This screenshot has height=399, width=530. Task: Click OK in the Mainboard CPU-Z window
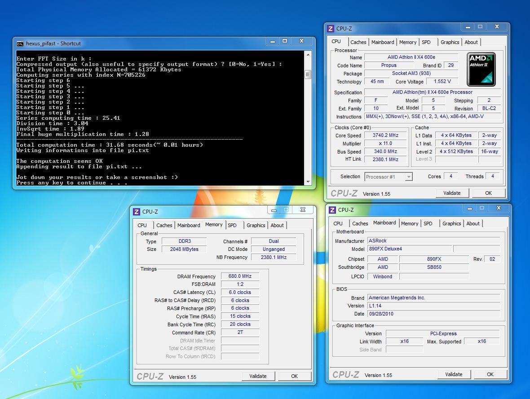(x=490, y=375)
